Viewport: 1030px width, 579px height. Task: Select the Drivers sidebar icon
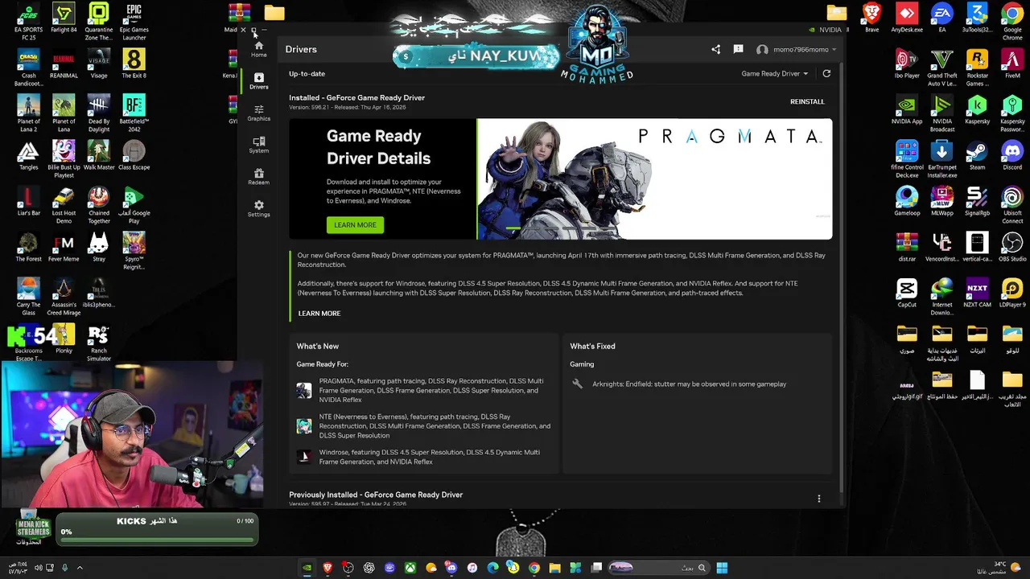click(x=258, y=81)
